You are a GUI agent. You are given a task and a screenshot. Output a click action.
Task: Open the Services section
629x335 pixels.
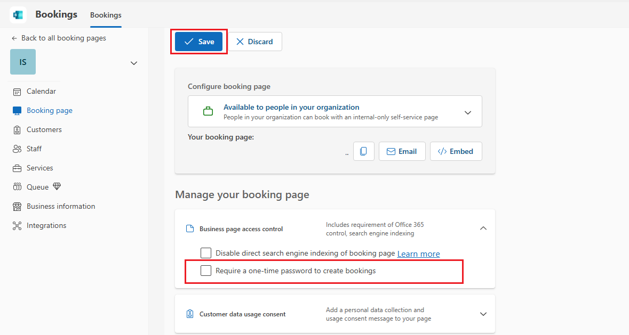(39, 168)
